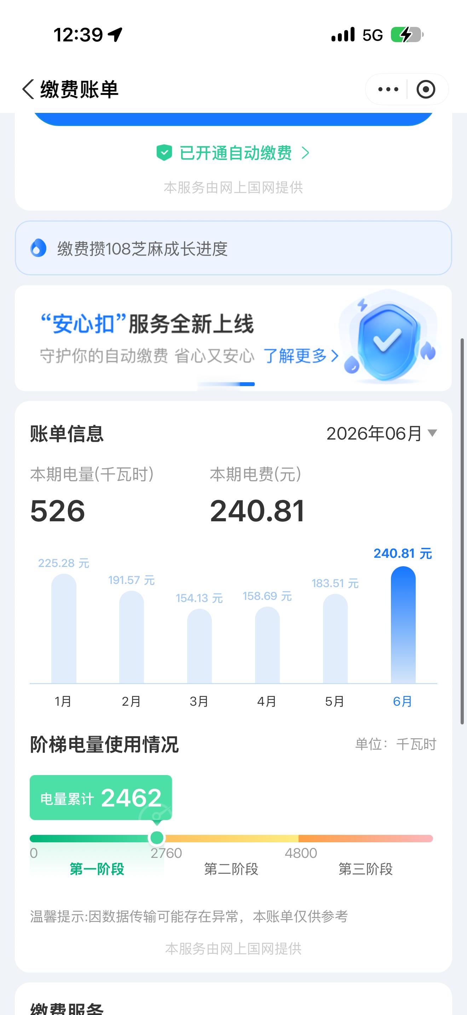Tap the status bar battery charging icon

tap(407, 35)
